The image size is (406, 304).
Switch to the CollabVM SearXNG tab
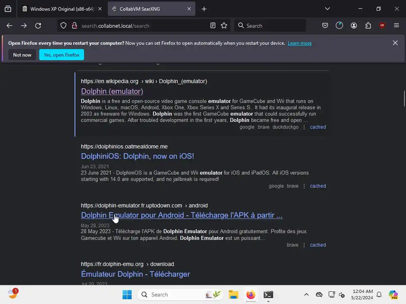click(151, 9)
